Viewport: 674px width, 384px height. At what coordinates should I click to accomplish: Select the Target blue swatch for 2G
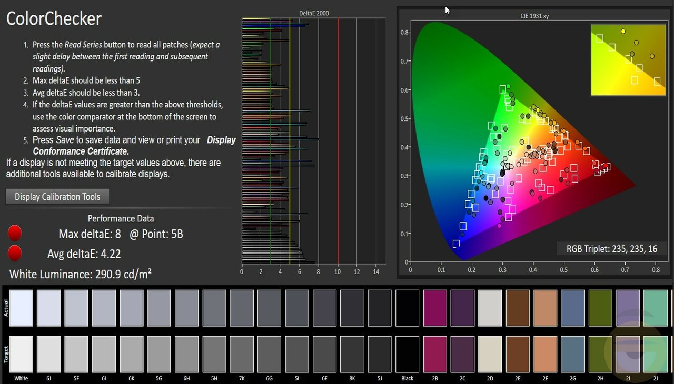tap(573, 355)
